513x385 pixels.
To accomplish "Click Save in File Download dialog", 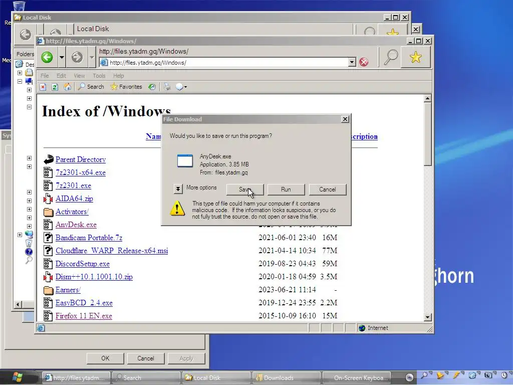I will 245,189.
